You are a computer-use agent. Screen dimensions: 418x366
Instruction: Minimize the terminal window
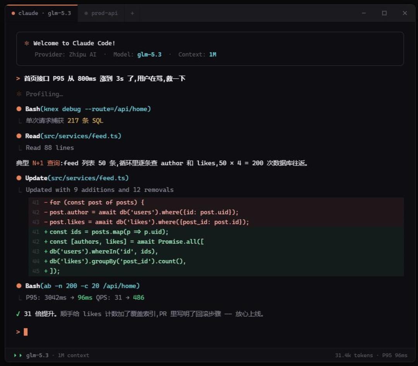(x=363, y=13)
